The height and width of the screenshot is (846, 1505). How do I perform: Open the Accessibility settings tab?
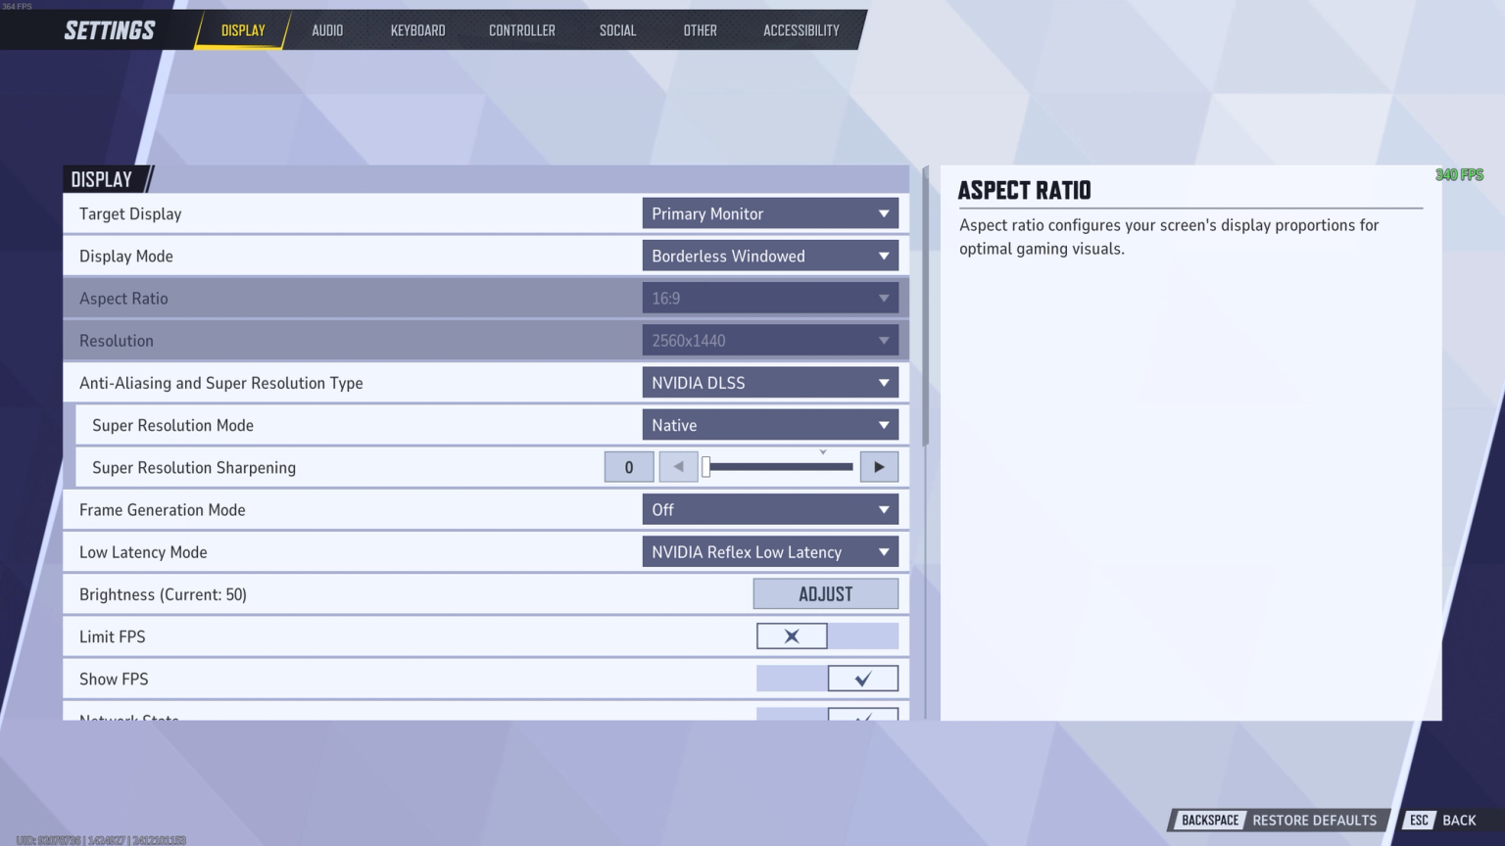pos(801,29)
